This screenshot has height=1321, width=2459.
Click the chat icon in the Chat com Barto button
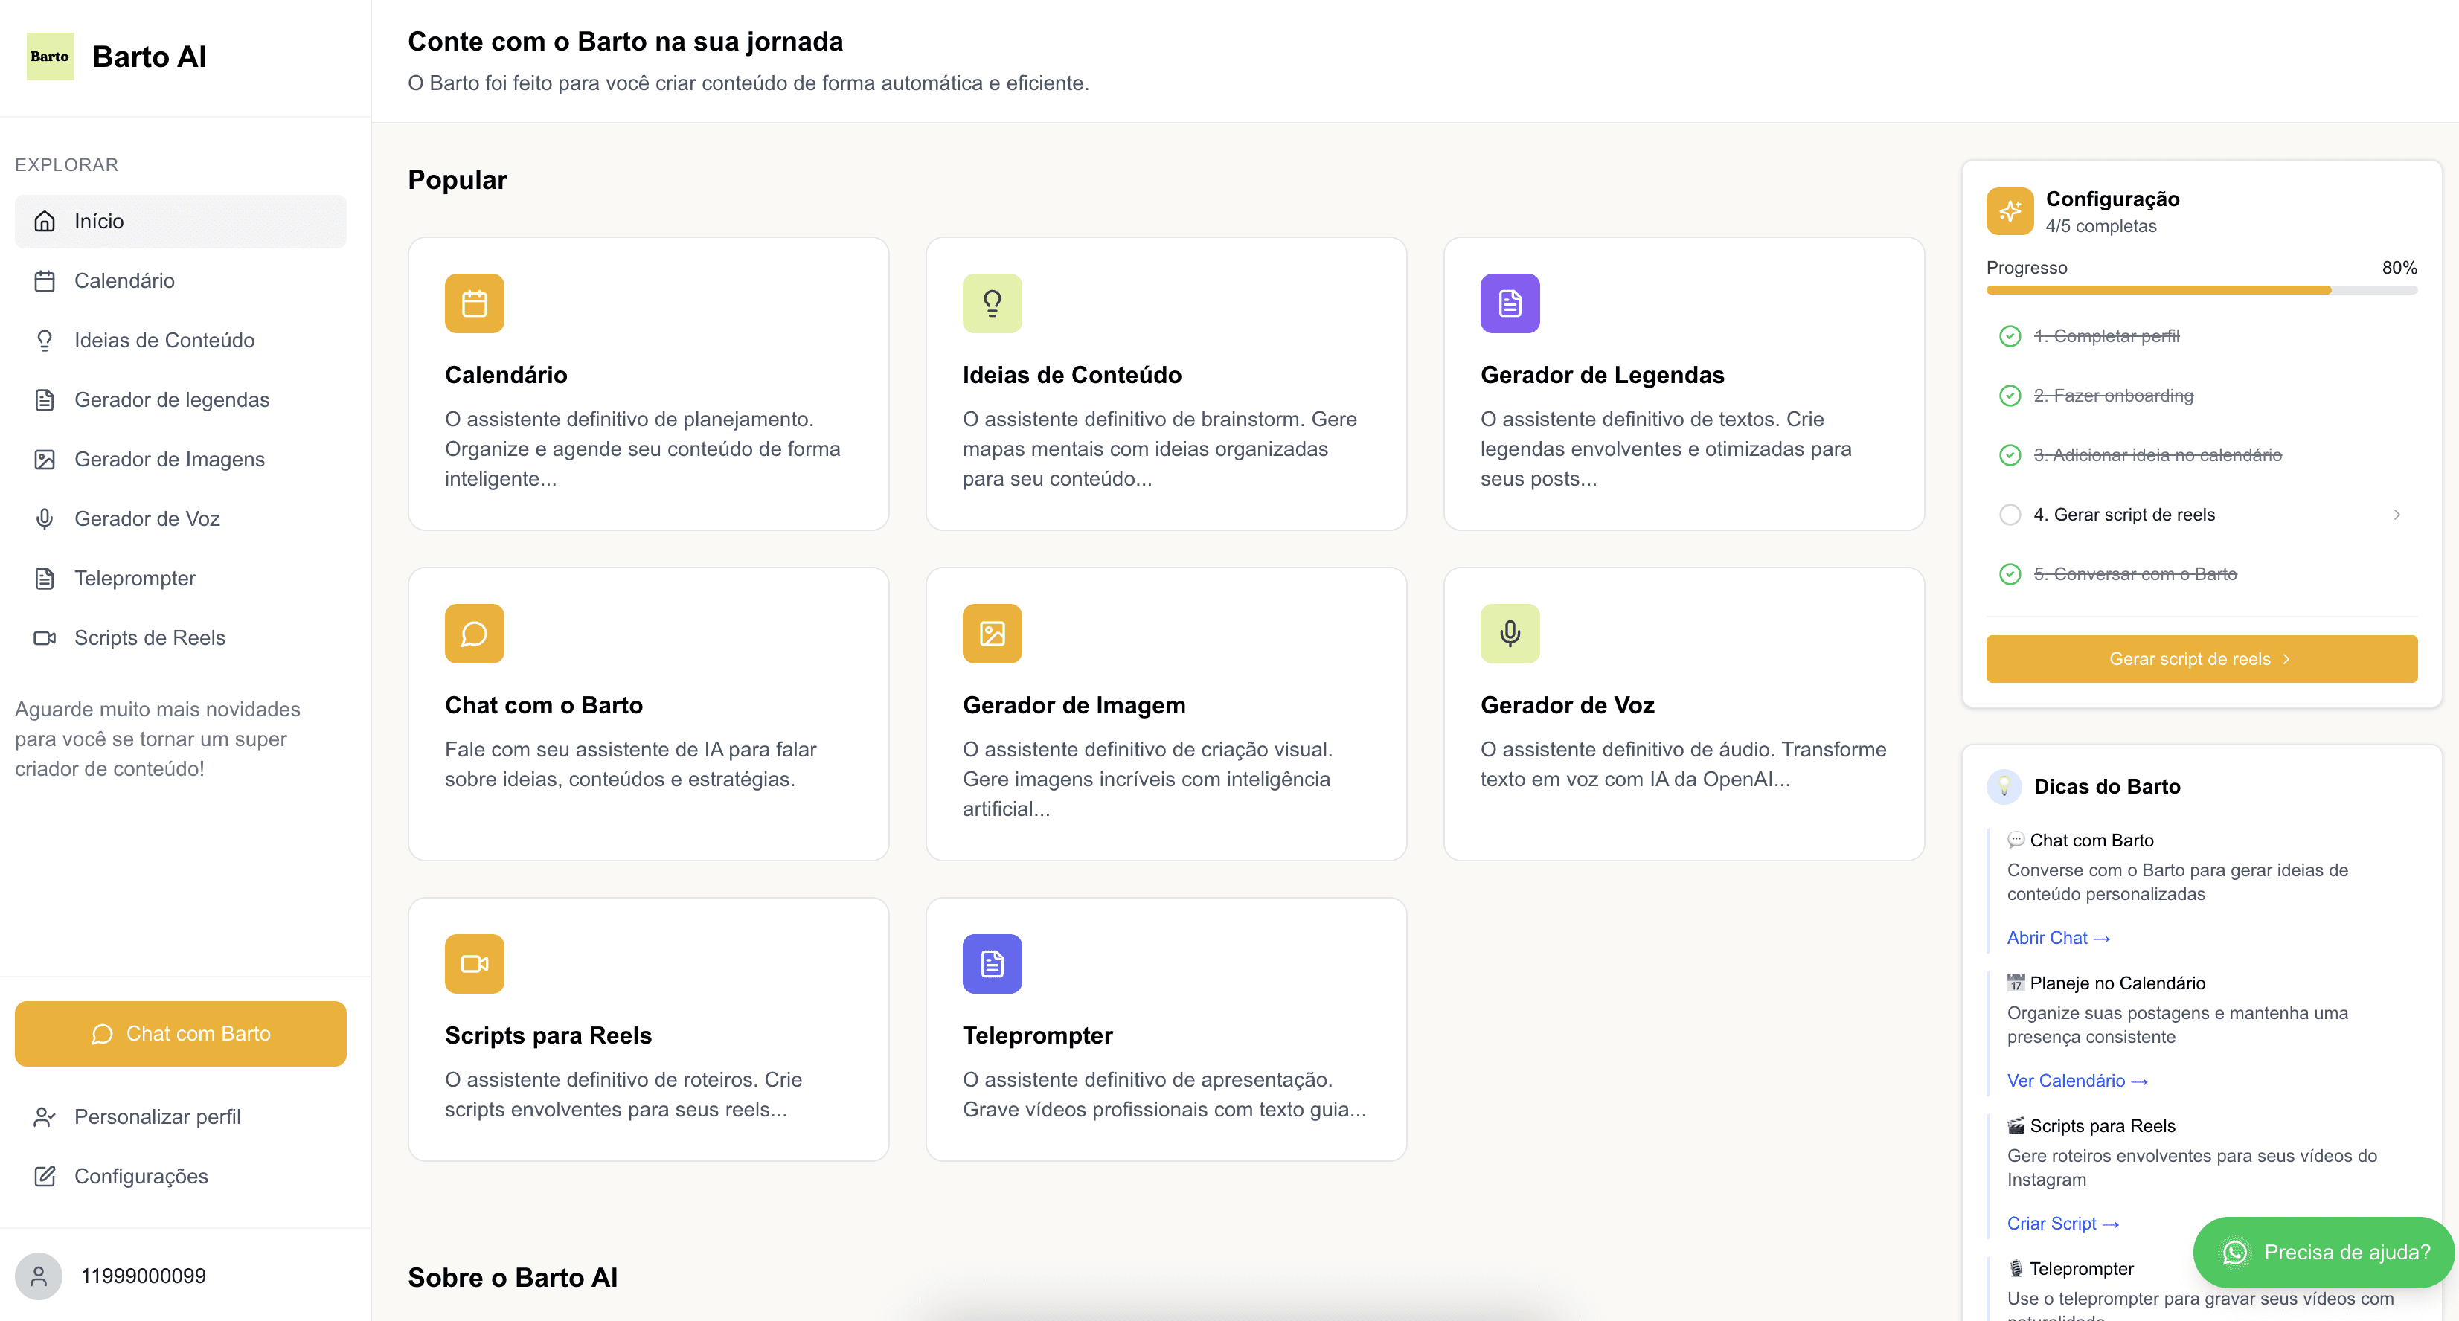[102, 1034]
